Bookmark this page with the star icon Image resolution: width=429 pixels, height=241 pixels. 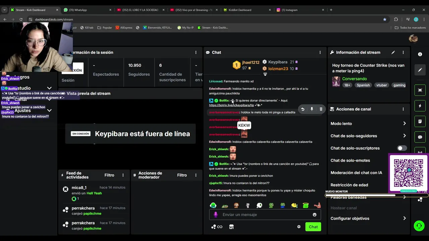385,19
